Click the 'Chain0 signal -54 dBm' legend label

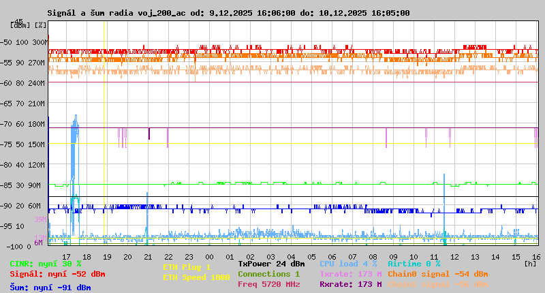click(438, 274)
